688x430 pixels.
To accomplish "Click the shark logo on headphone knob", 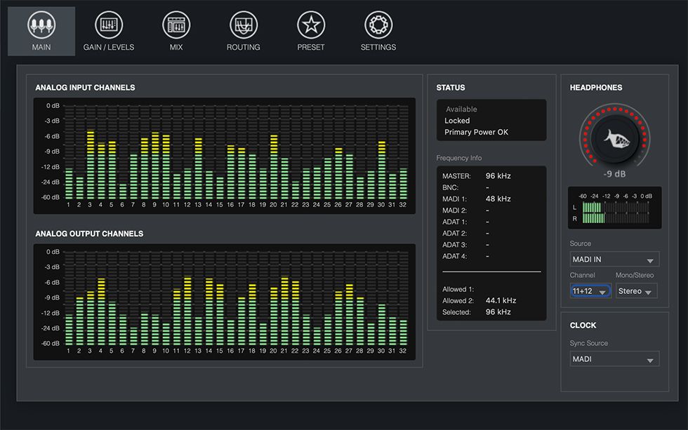I will tap(616, 139).
